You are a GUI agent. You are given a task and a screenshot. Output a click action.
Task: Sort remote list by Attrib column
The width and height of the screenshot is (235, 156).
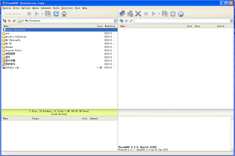point(224,26)
